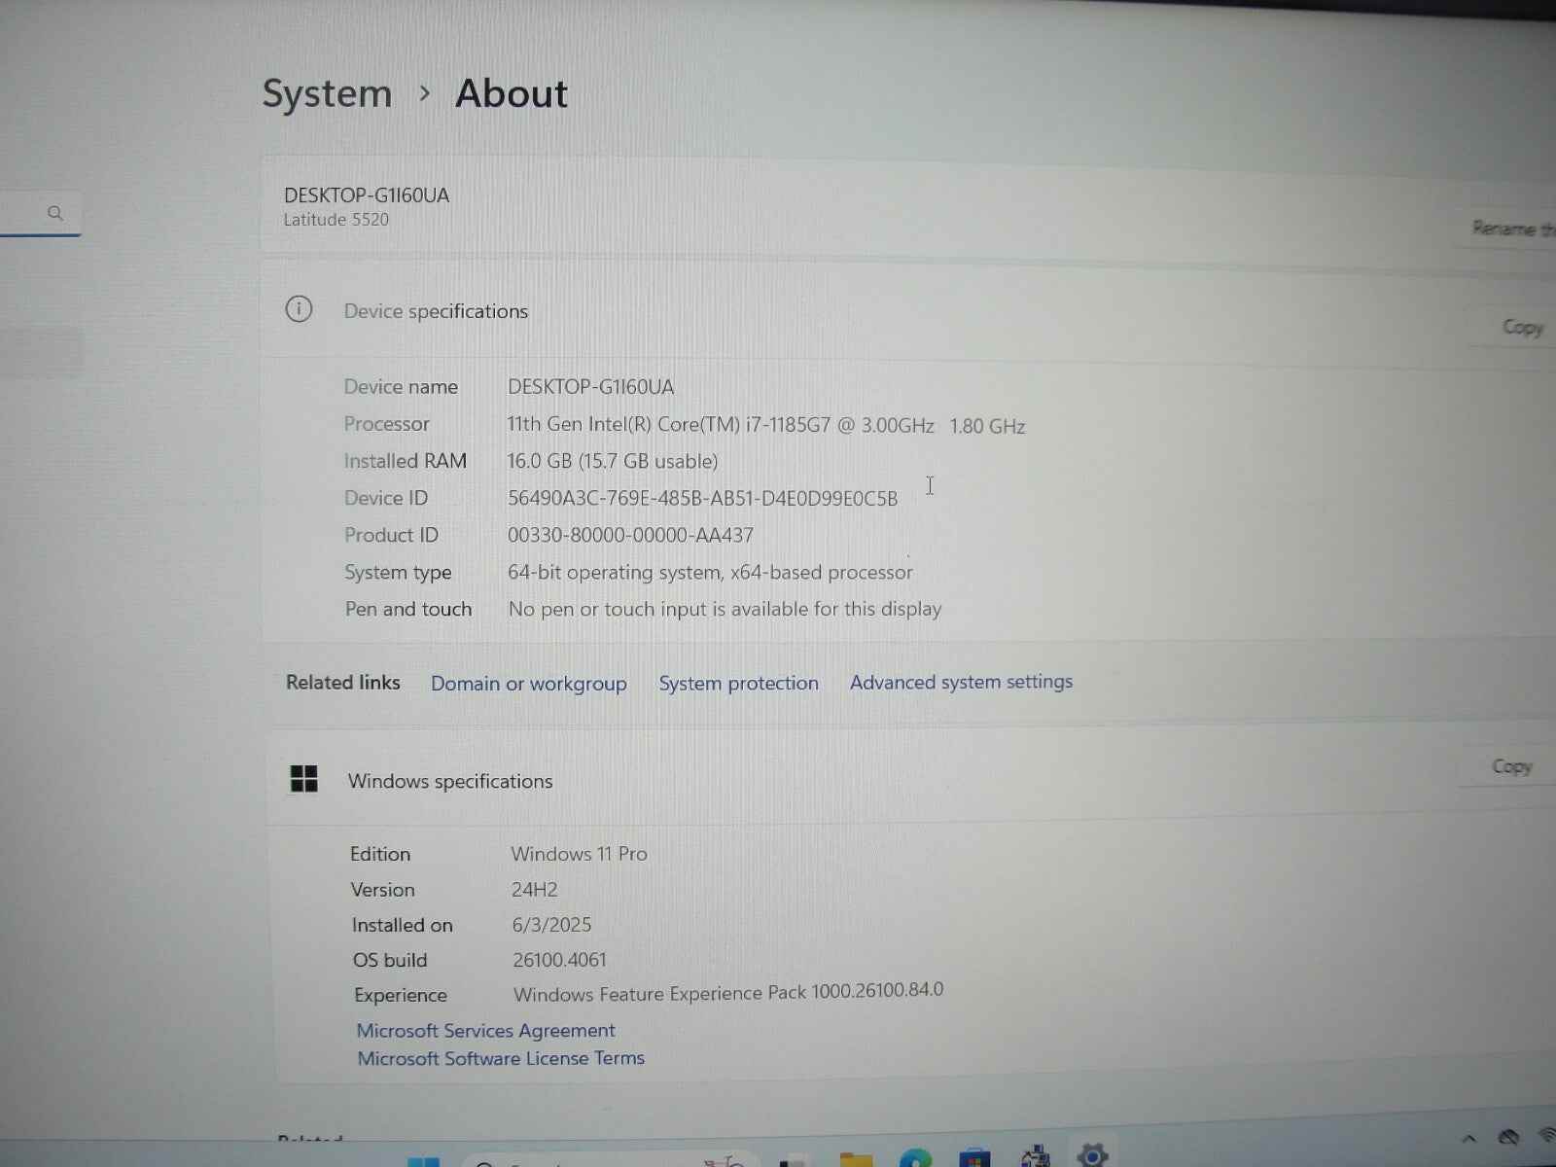The image size is (1556, 1167).
Task: Click the search magnifier in Settings sidebar
Action: [55, 212]
